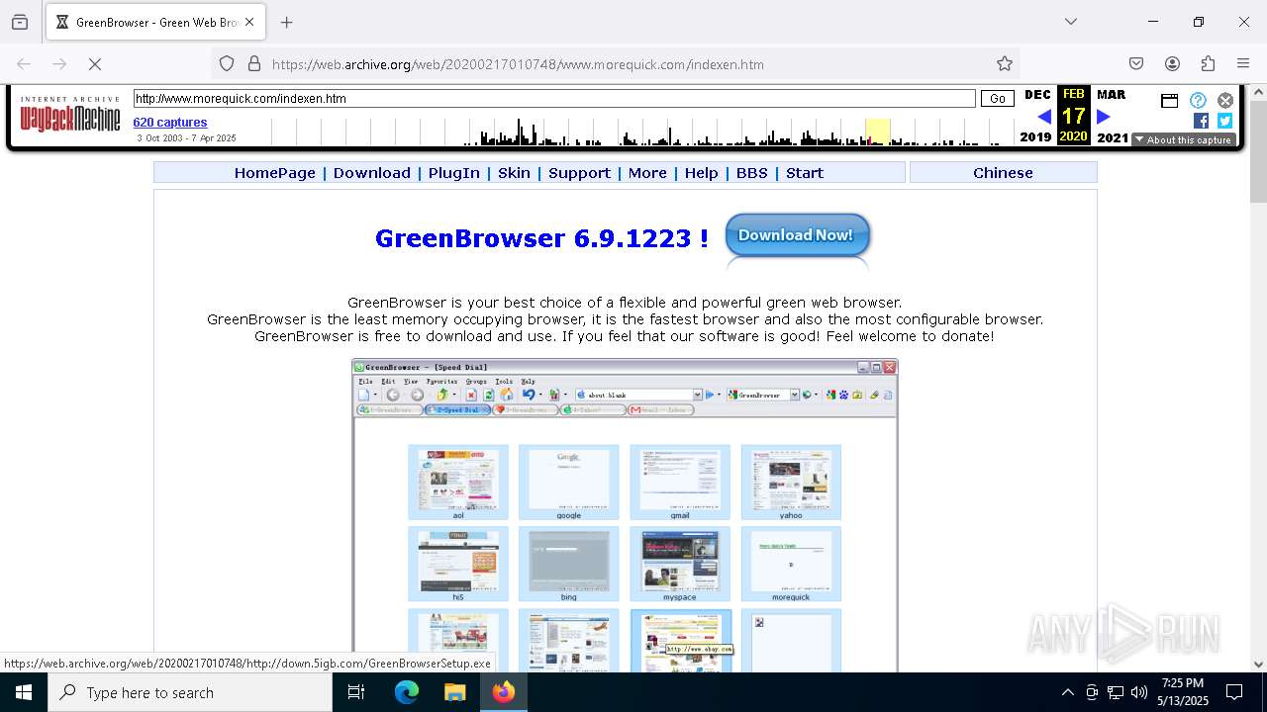Click highlighted 2020 section of capture timeline

(x=878, y=132)
